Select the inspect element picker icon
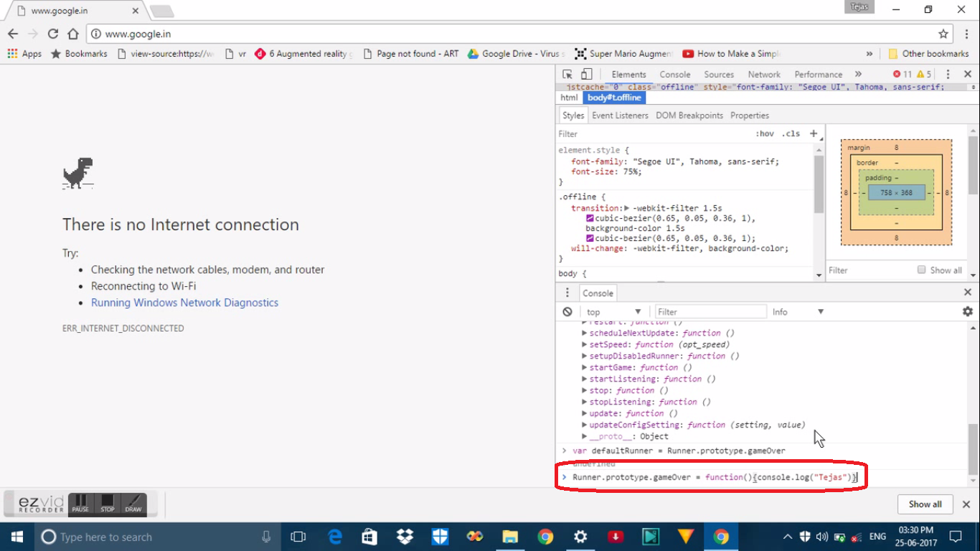Viewport: 980px width, 551px height. click(567, 75)
